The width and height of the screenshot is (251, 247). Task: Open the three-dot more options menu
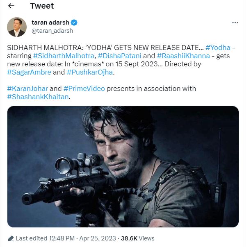235,23
